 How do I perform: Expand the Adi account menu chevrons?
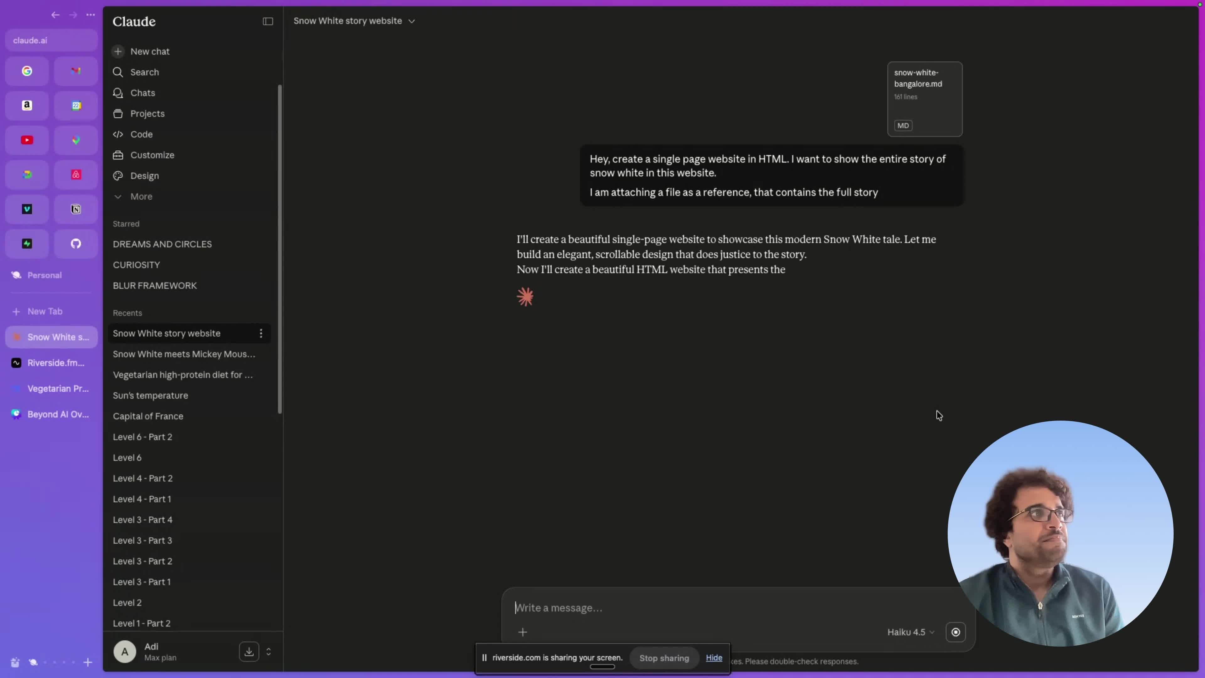click(269, 651)
